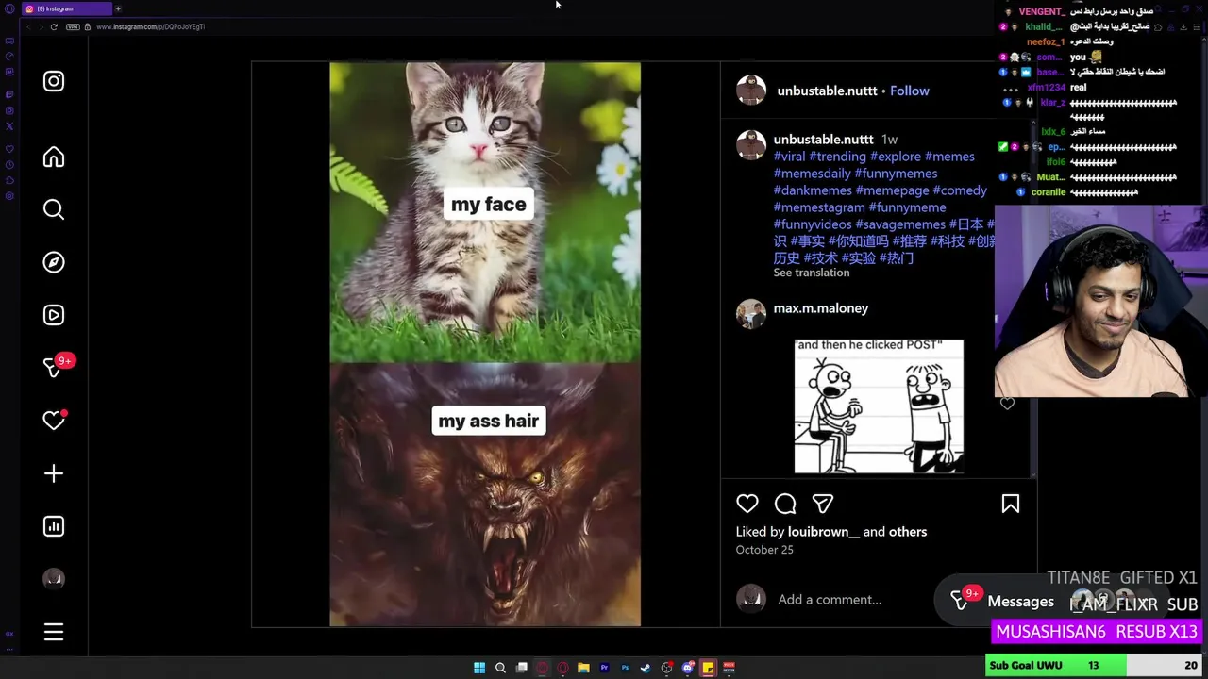Open Instagram search magnifier icon

(54, 209)
